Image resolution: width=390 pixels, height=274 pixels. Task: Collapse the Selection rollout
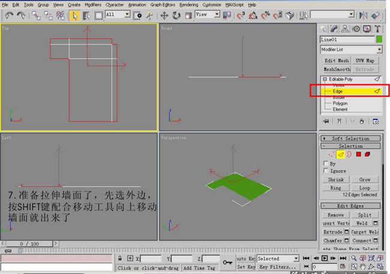click(350, 146)
